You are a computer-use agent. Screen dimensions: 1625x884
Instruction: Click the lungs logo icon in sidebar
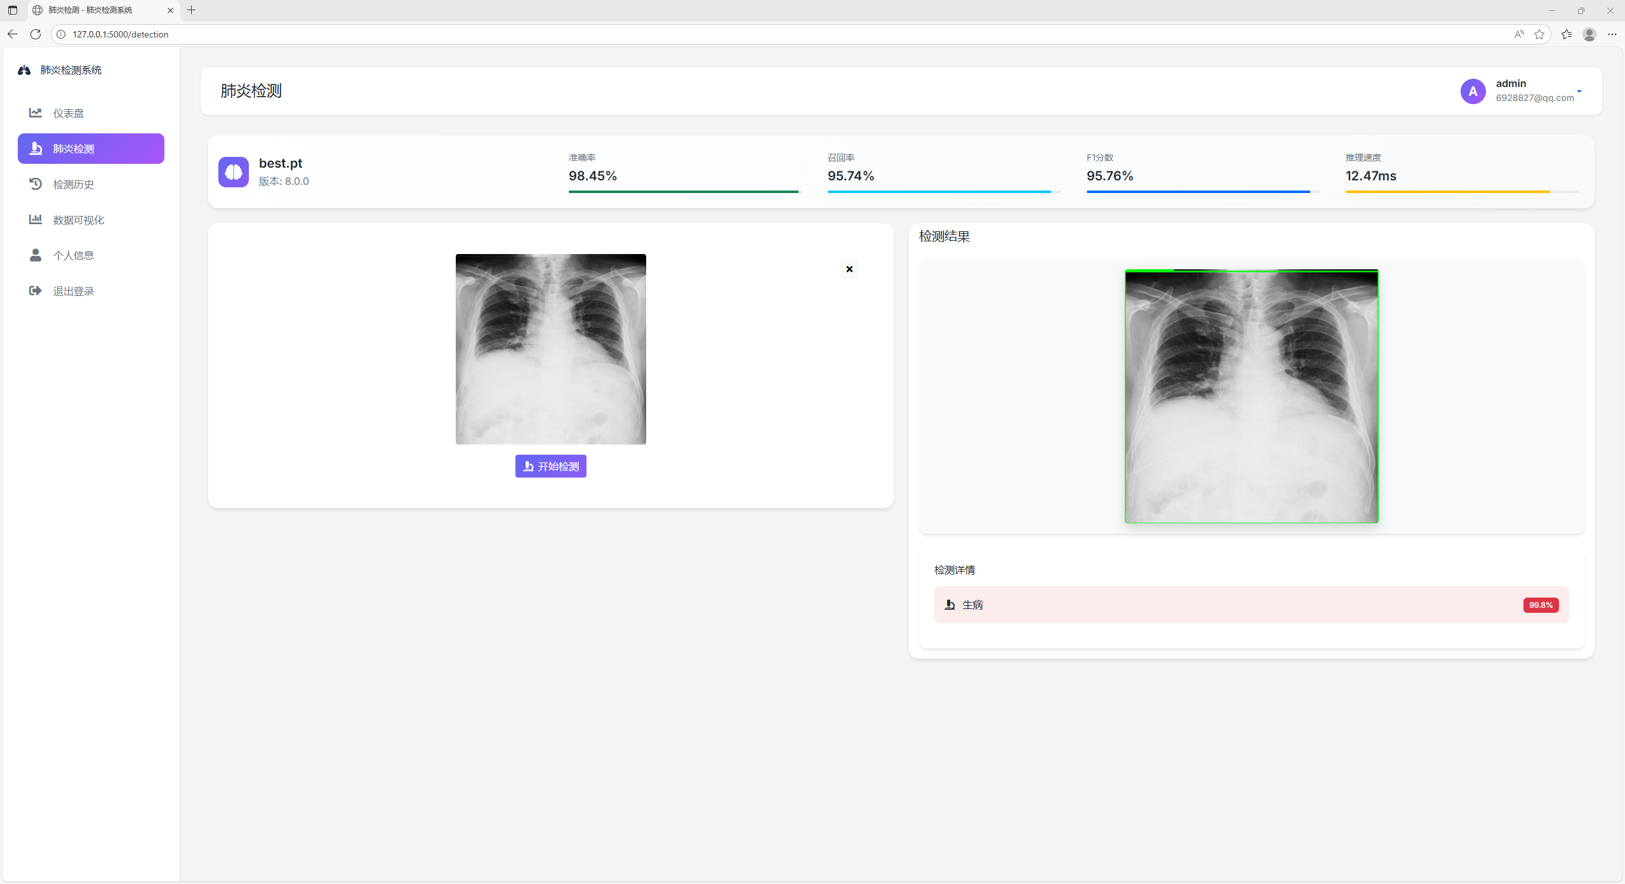[24, 70]
